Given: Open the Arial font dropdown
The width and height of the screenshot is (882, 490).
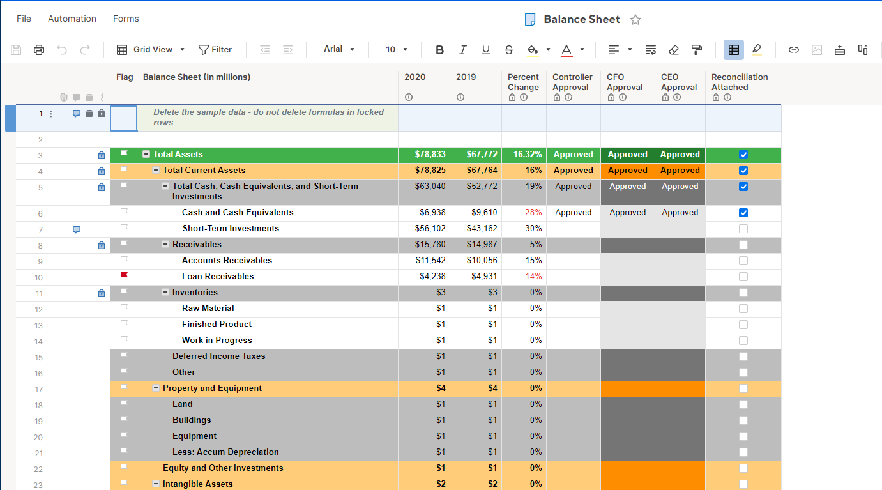Looking at the screenshot, I should [x=339, y=49].
